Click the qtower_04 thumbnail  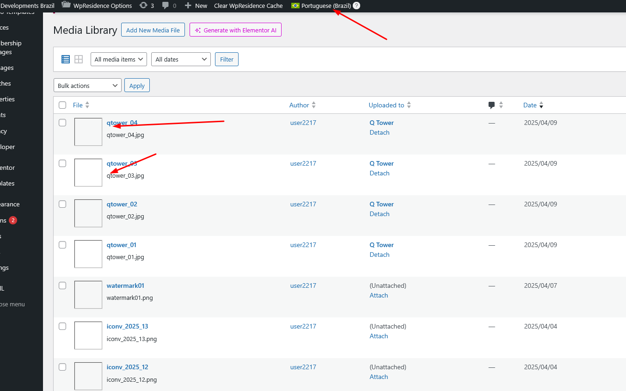pos(88,132)
